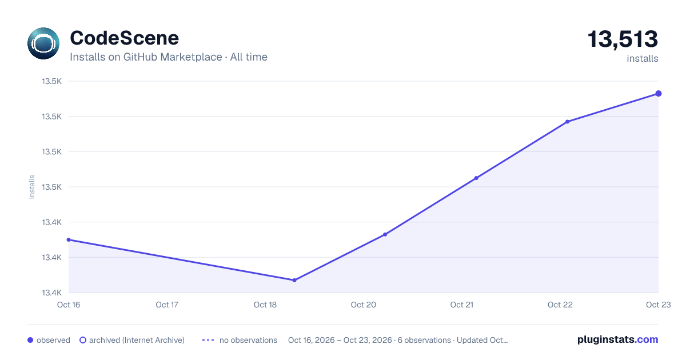Click the Oct 23 x-axis label
The image size is (686, 360).
pyautogui.click(x=659, y=305)
